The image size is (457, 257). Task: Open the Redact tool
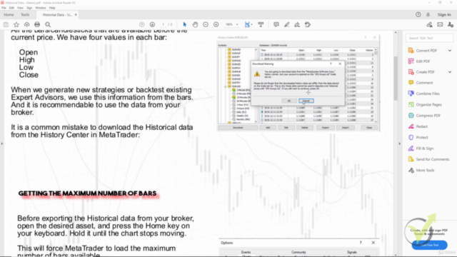coord(422,126)
